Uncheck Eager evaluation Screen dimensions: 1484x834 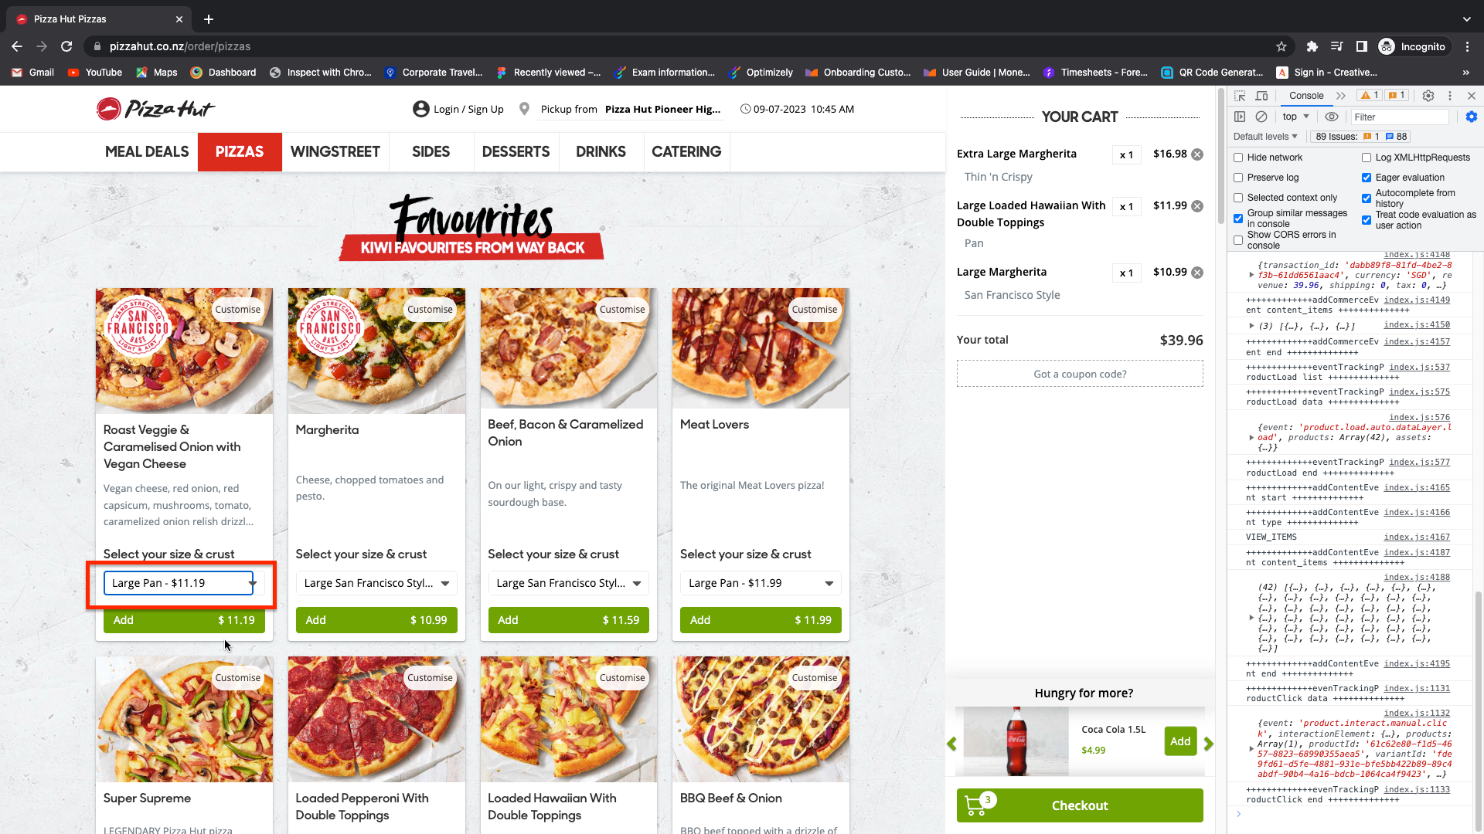coord(1367,178)
